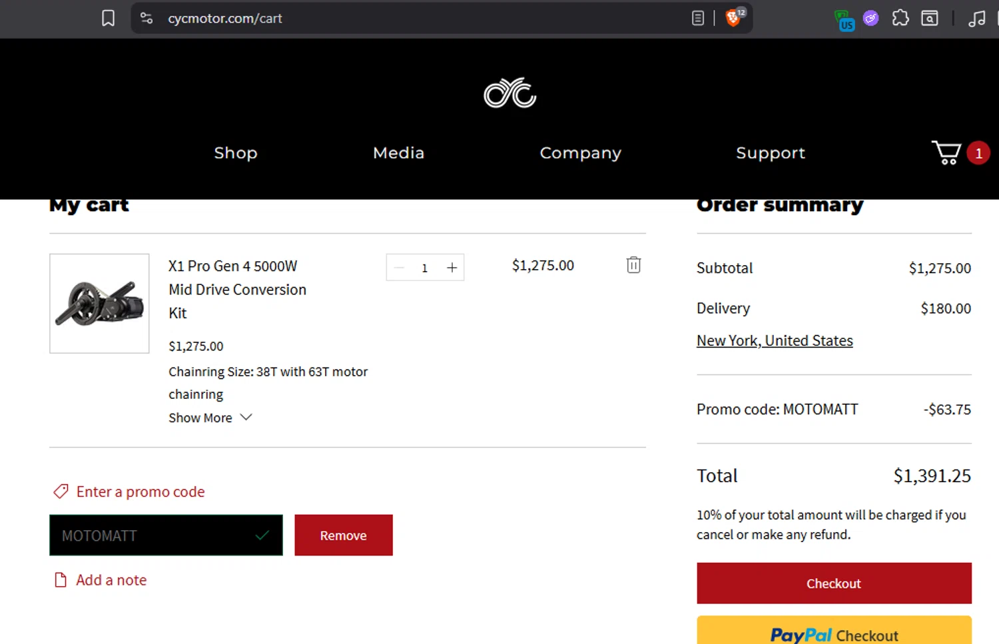Click the green checkmark in promo field
The image size is (999, 644).
[x=262, y=535]
